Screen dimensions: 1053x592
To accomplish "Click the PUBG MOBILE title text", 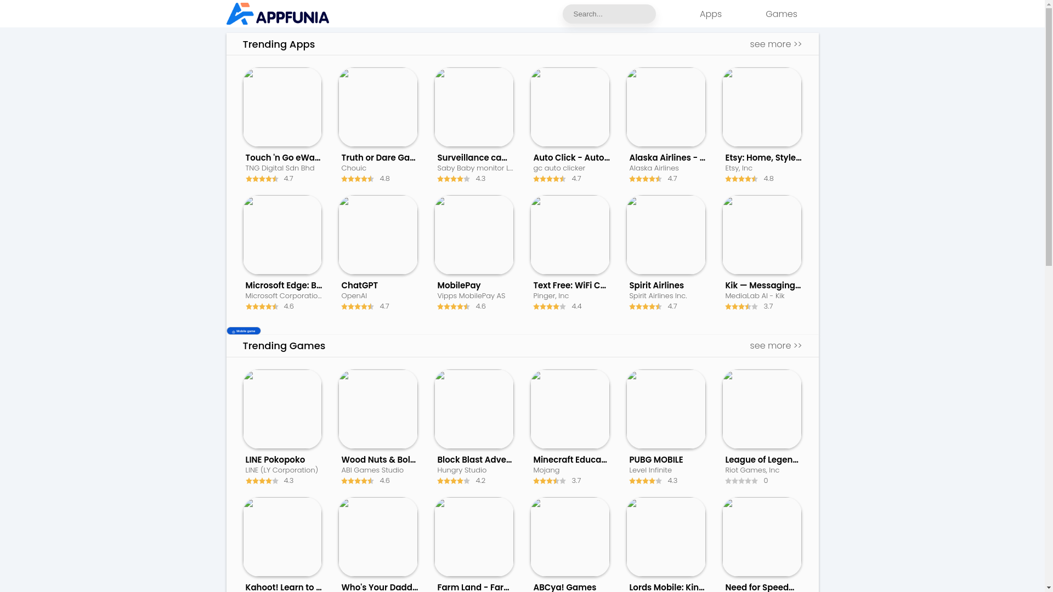I will [655, 459].
